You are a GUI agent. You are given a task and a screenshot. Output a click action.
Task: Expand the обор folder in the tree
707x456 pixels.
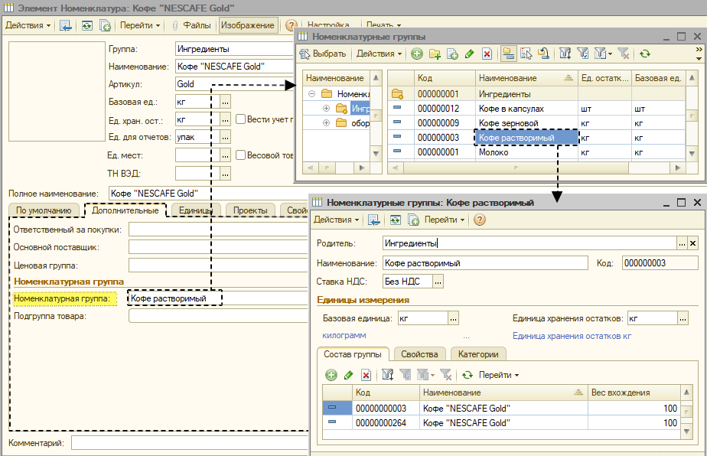(x=327, y=123)
